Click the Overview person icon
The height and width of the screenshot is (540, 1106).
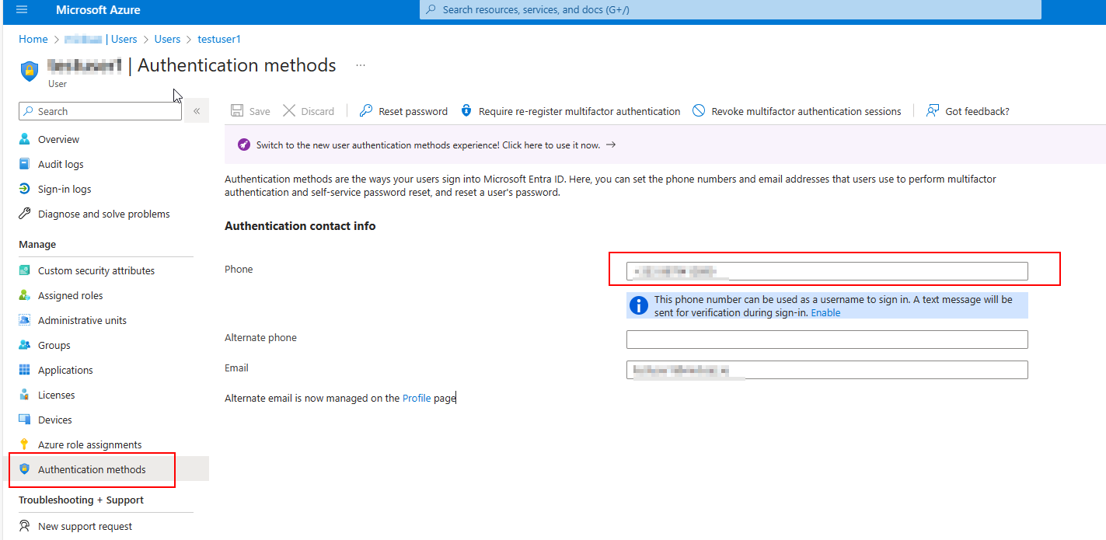click(24, 139)
